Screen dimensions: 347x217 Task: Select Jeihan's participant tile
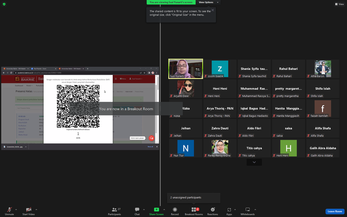coord(185,128)
